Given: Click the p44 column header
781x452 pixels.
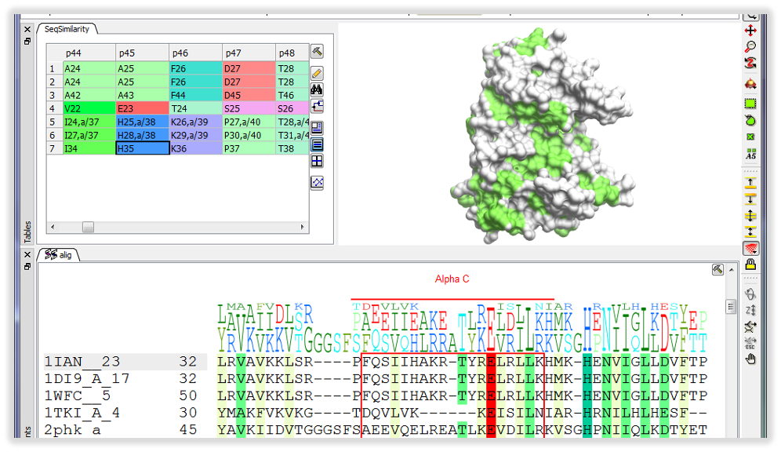Looking at the screenshot, I should coord(89,53).
